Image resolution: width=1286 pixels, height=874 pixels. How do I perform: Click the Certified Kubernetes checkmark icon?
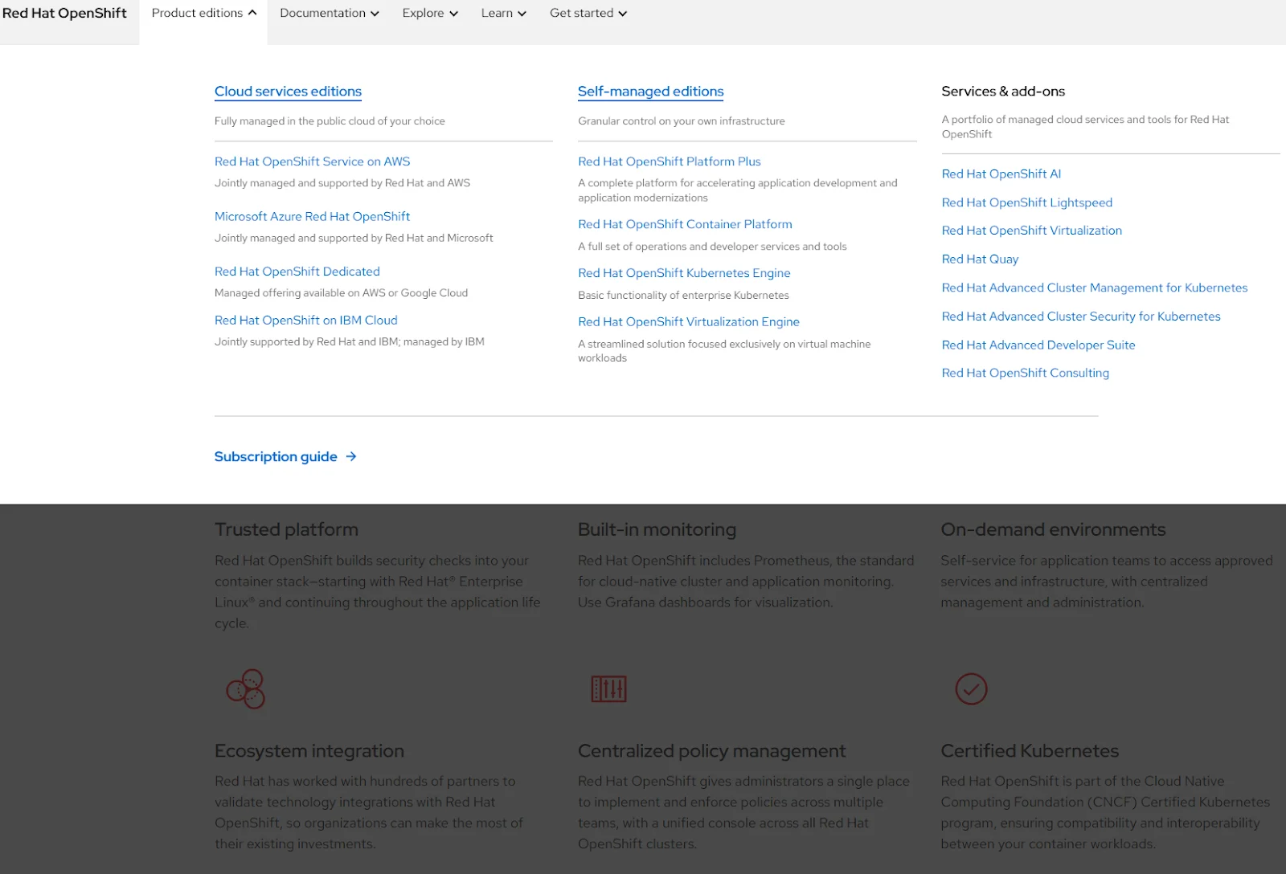pyautogui.click(x=971, y=689)
